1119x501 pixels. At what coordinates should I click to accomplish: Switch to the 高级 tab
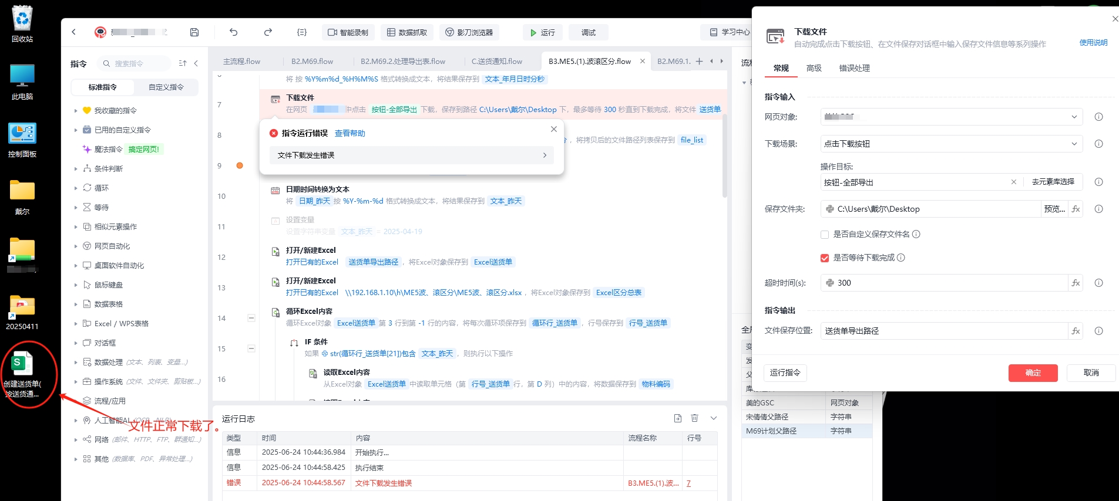(x=814, y=68)
